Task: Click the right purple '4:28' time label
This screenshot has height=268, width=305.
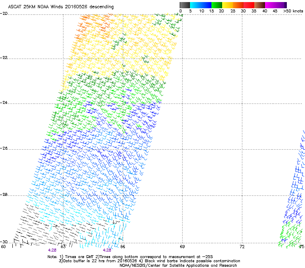Action: (x=107, y=250)
